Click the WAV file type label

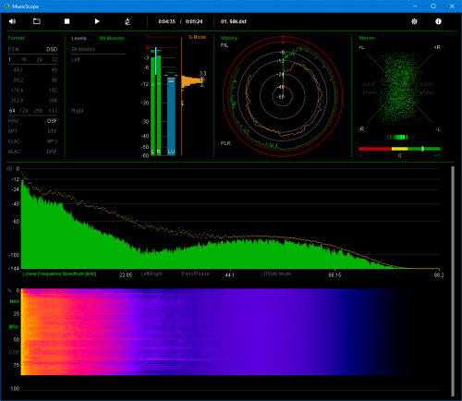pos(13,121)
